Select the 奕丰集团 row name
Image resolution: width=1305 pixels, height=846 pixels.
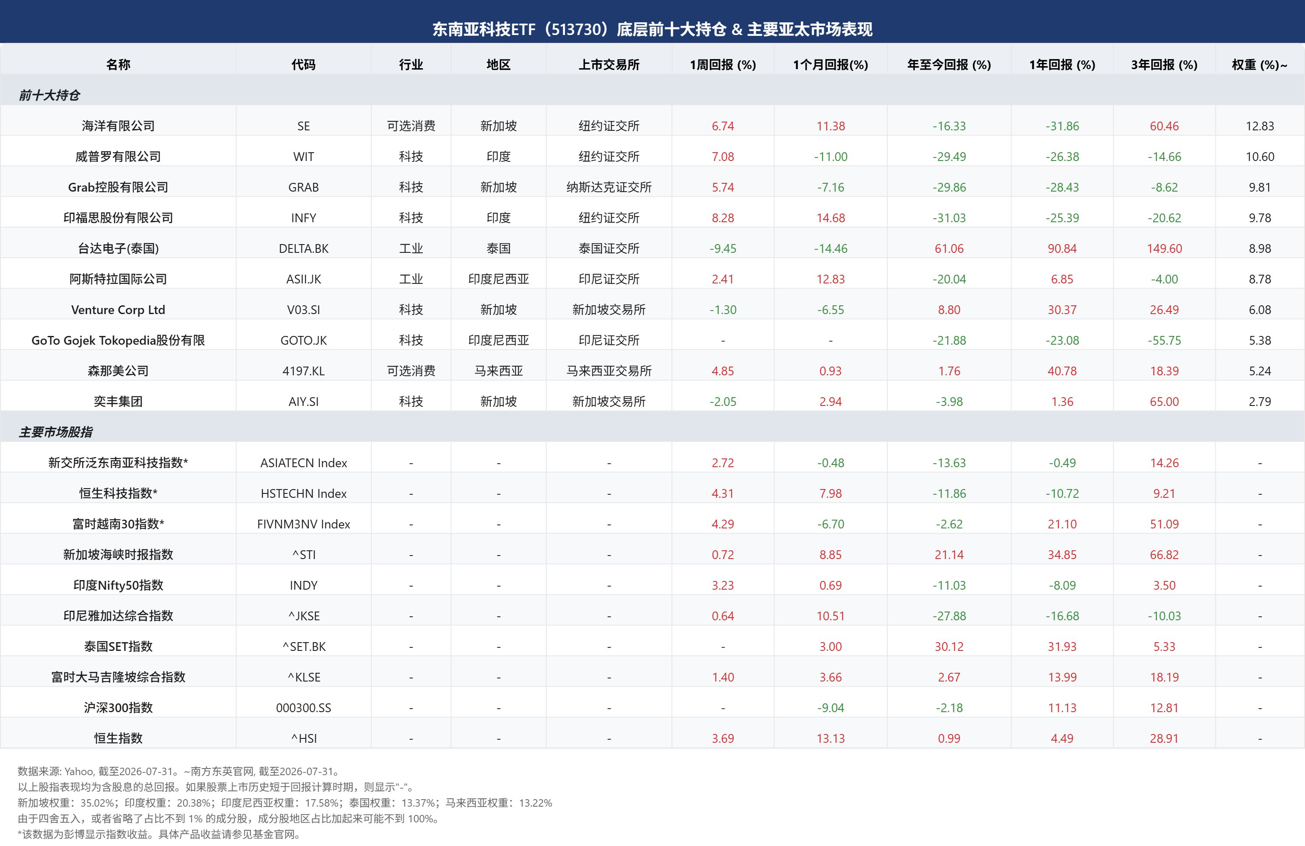118,402
